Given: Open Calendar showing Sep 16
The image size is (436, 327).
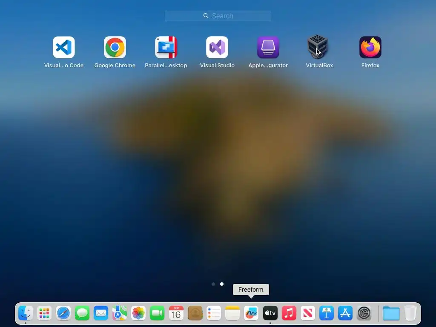Looking at the screenshot, I should pyautogui.click(x=176, y=313).
